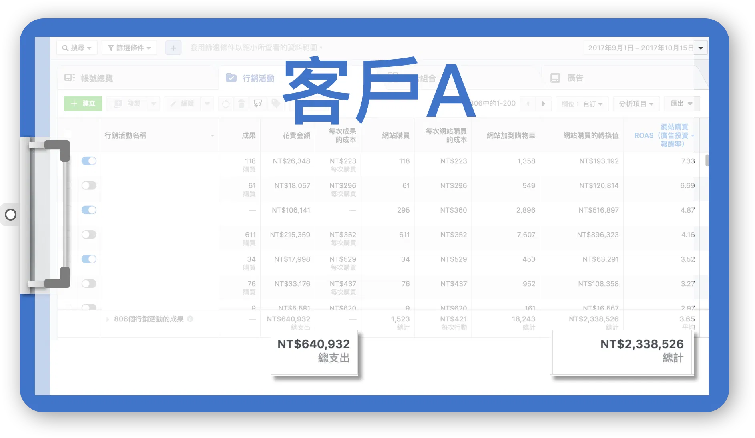The image size is (755, 438).
Task: Click the 網站購買 column header
Action: tap(396, 135)
